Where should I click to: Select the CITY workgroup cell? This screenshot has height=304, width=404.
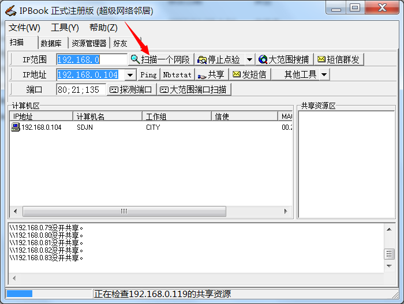point(153,127)
